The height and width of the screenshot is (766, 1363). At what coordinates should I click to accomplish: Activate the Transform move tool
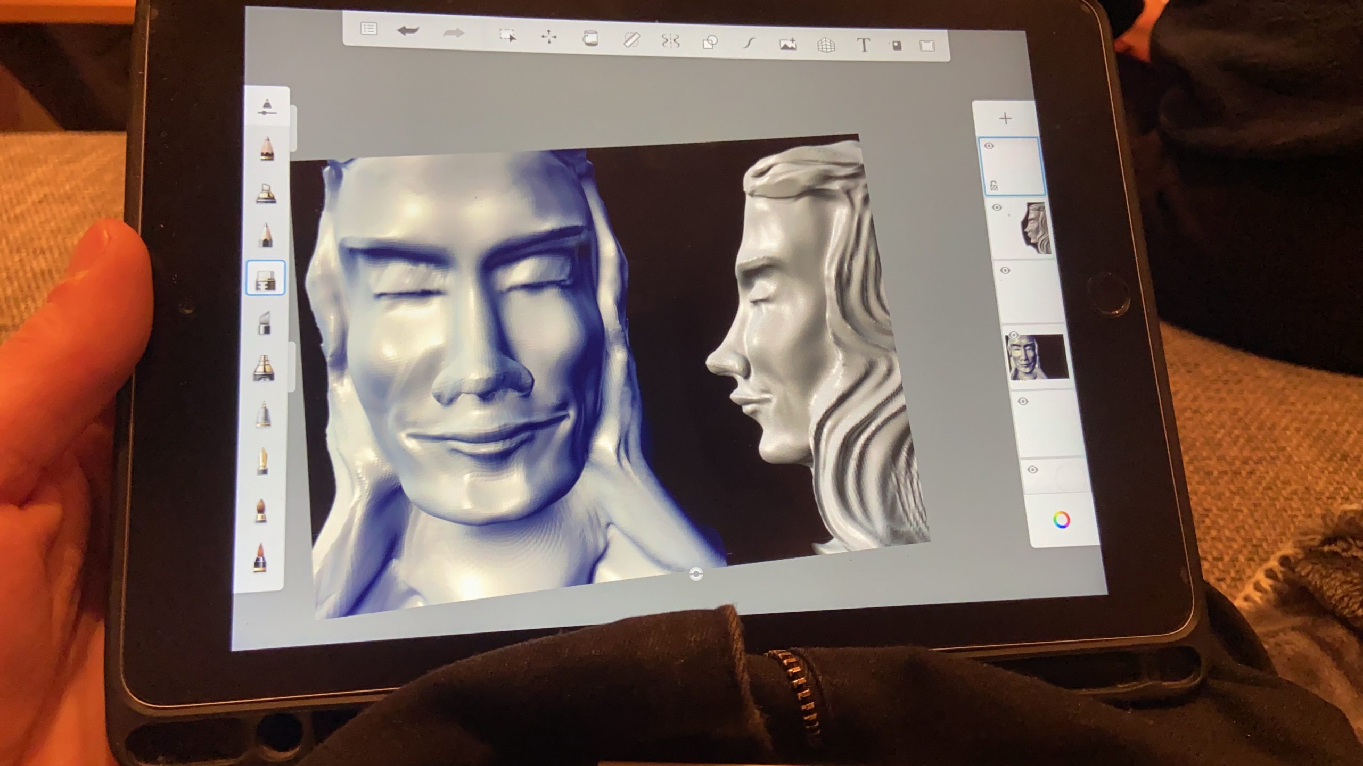(548, 37)
